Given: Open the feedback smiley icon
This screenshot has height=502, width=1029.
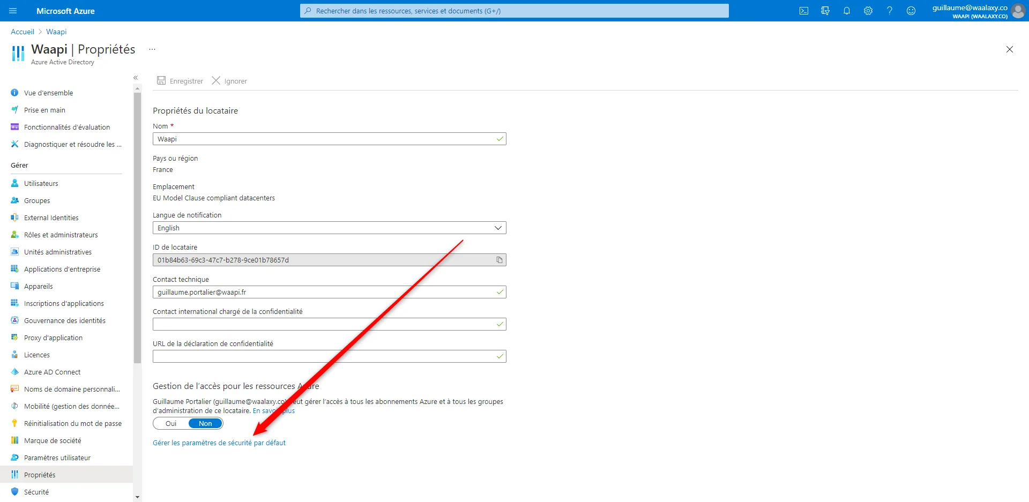Looking at the screenshot, I should pyautogui.click(x=911, y=11).
